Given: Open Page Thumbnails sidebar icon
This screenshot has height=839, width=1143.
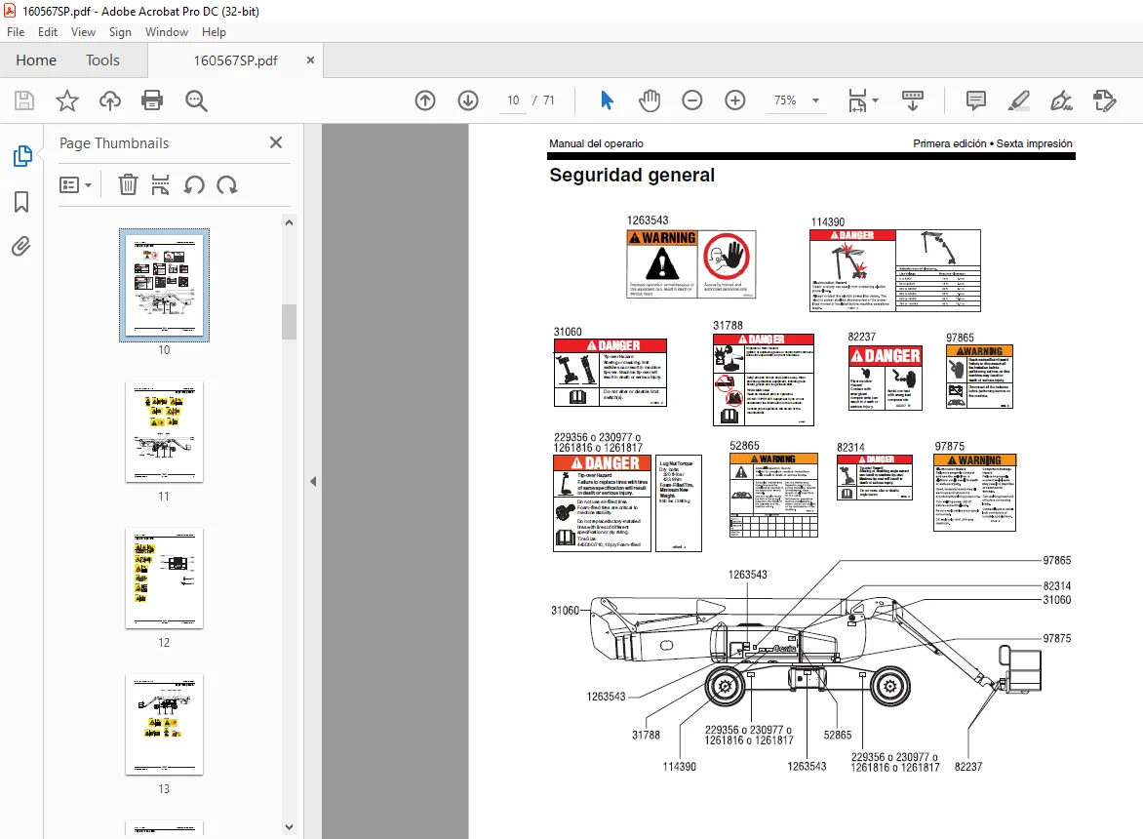Looking at the screenshot, I should (21, 156).
